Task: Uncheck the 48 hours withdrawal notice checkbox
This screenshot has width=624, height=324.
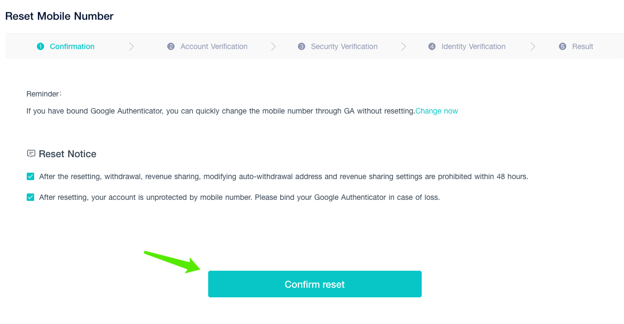Action: tap(30, 176)
